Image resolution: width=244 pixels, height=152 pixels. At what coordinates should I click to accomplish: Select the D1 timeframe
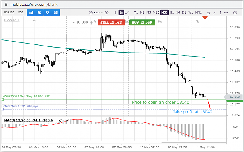click(184, 12)
